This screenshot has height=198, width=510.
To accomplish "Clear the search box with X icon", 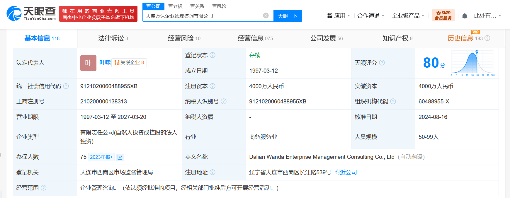I will (x=266, y=16).
